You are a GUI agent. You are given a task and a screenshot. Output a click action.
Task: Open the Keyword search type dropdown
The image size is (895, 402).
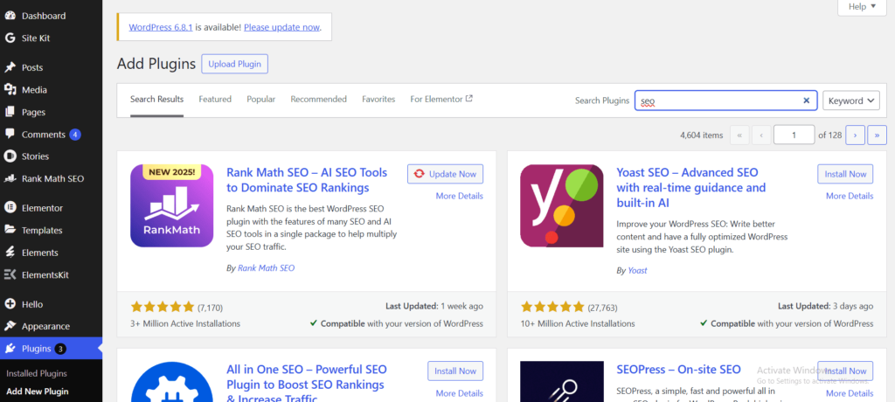click(x=851, y=100)
